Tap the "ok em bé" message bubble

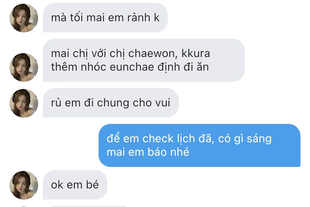click(x=75, y=185)
